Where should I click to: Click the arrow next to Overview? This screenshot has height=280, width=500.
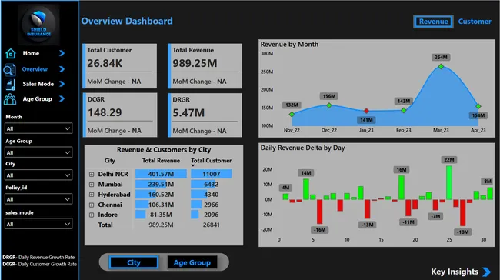pos(62,69)
